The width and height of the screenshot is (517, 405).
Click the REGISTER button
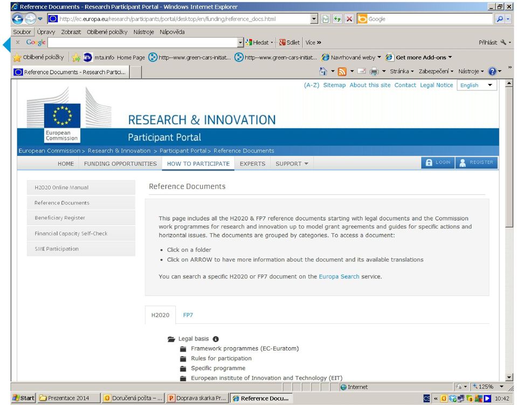[477, 162]
